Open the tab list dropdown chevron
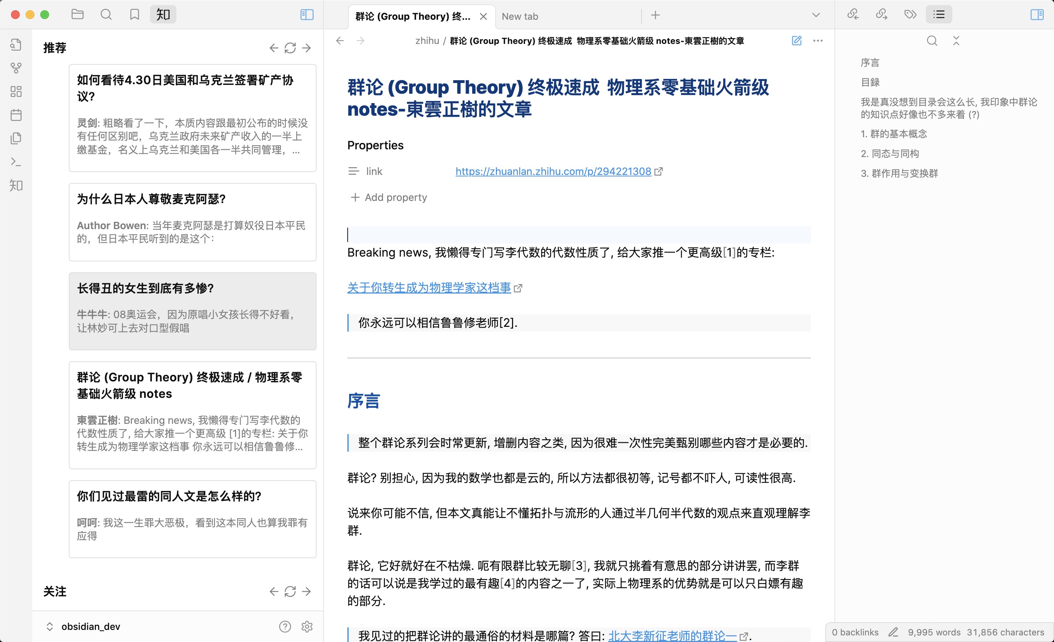This screenshot has height=642, width=1054. 816,15
